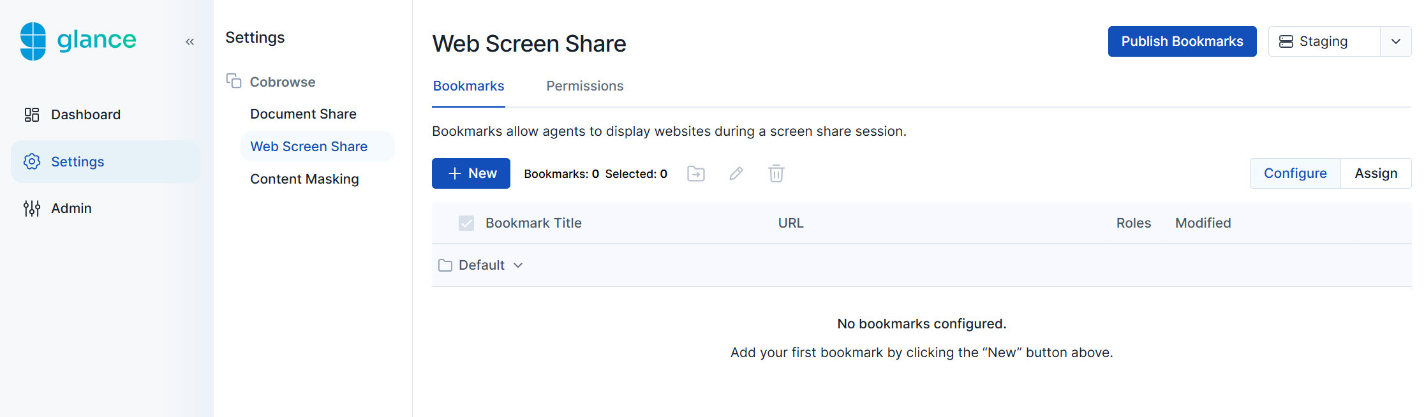Select the Bookmarks tab
Viewport: 1424px width, 417px height.
(468, 86)
